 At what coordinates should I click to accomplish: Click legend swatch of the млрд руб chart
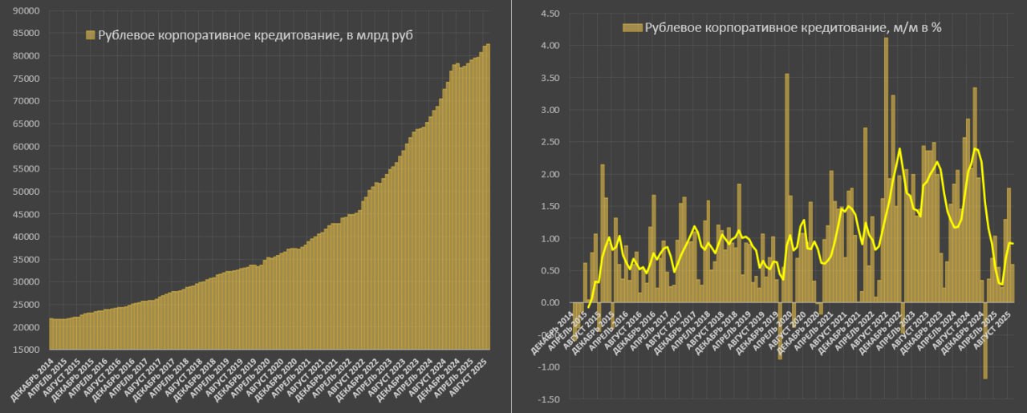91,35
